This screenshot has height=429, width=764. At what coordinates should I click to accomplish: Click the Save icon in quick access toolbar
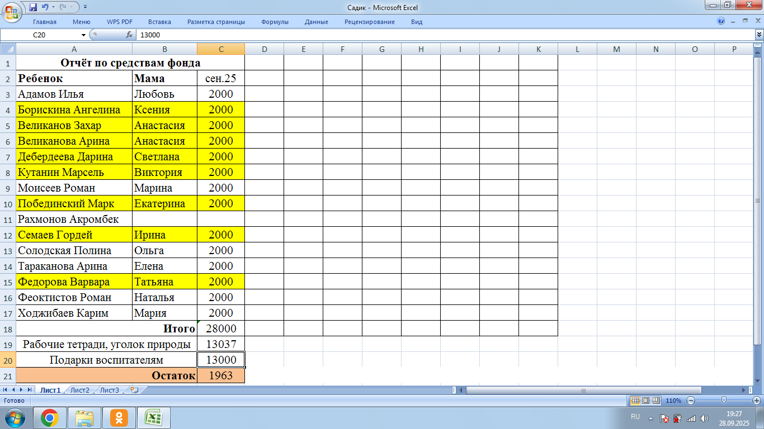[x=33, y=7]
